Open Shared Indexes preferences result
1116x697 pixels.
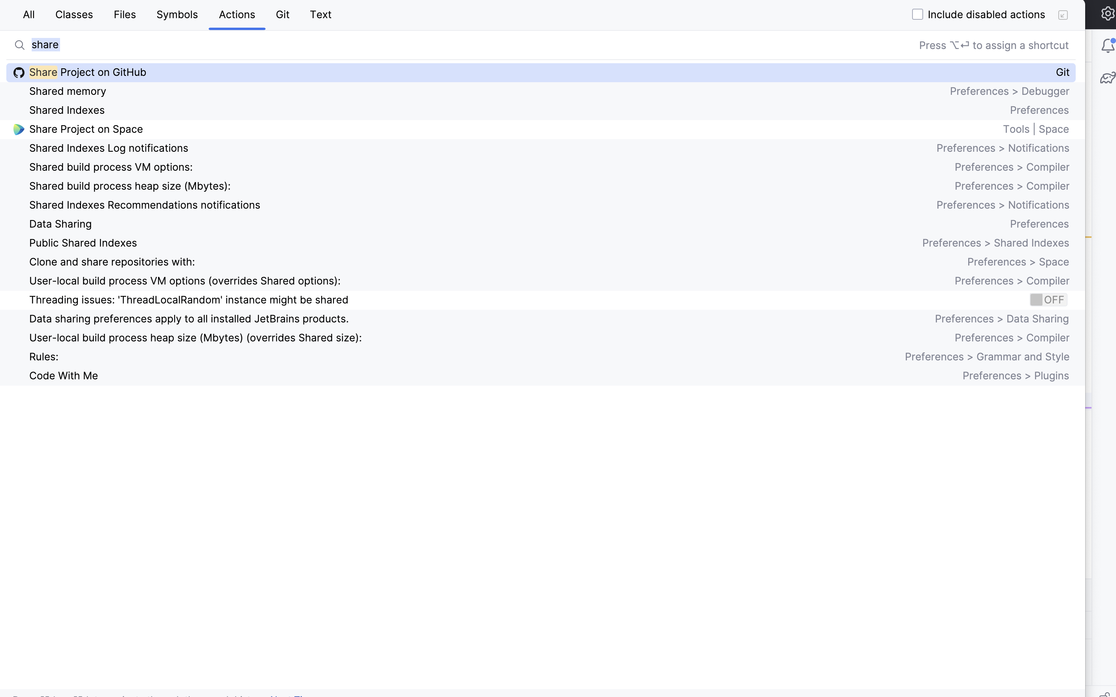coord(67,110)
